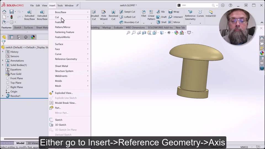Select the Shell tool

tap(161, 22)
